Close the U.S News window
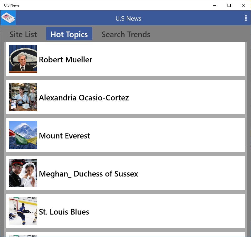Image resolution: width=251 pixels, height=237 pixels. coord(243,5)
